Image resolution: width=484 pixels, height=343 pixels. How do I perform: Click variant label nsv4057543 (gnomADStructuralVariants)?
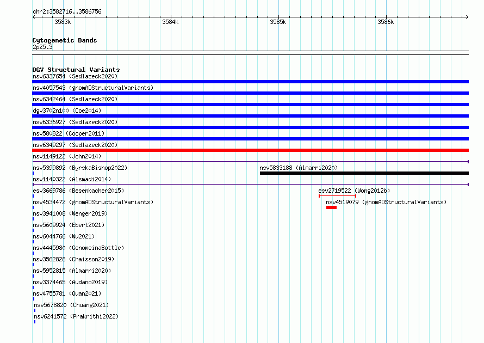point(93,88)
